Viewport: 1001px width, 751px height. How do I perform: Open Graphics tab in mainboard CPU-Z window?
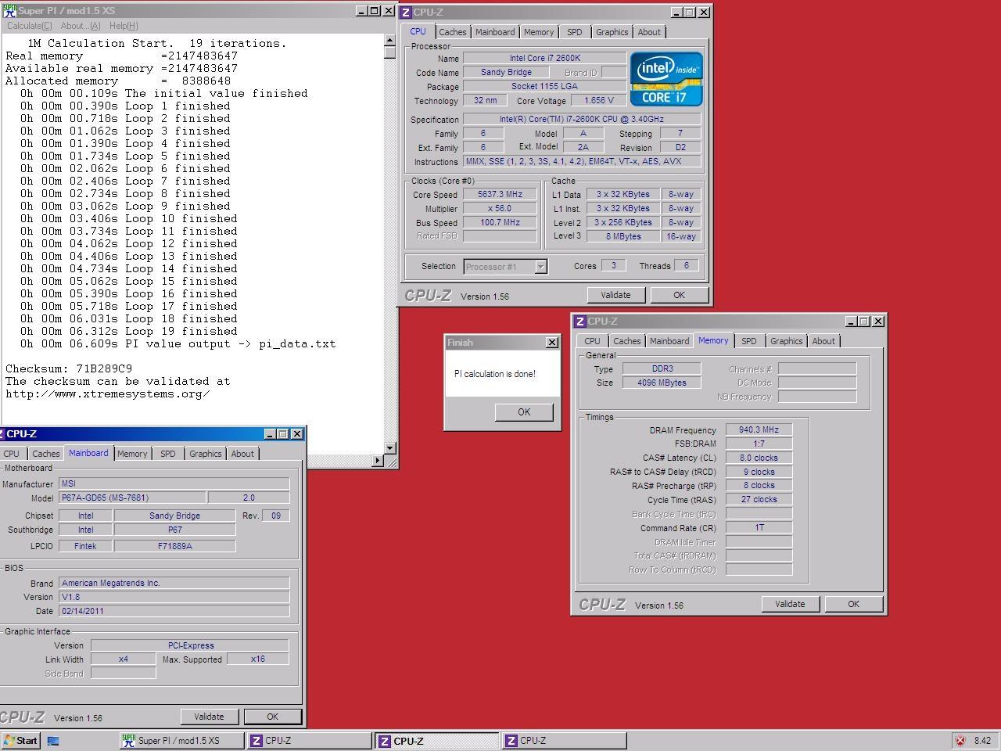tap(205, 454)
